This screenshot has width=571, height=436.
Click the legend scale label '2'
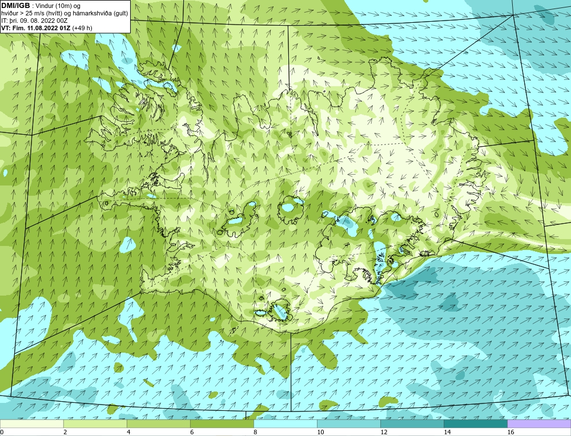click(x=65, y=432)
